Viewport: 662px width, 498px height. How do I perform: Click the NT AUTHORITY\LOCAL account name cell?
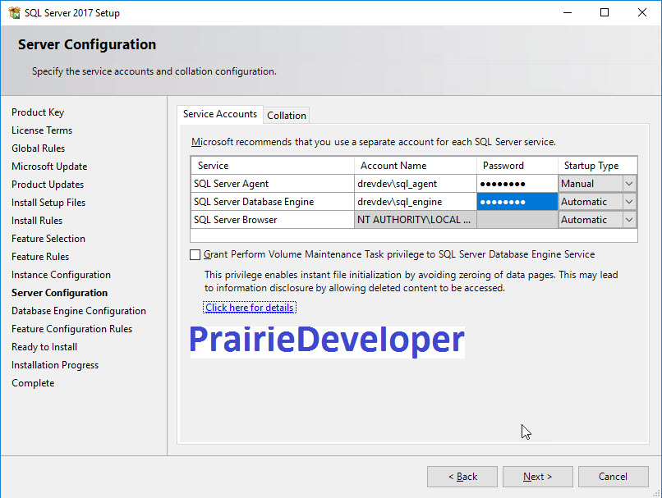tap(416, 220)
